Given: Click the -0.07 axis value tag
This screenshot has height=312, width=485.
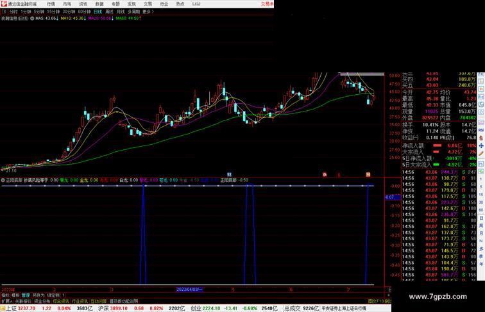Looking at the screenshot, I should tap(393, 197).
